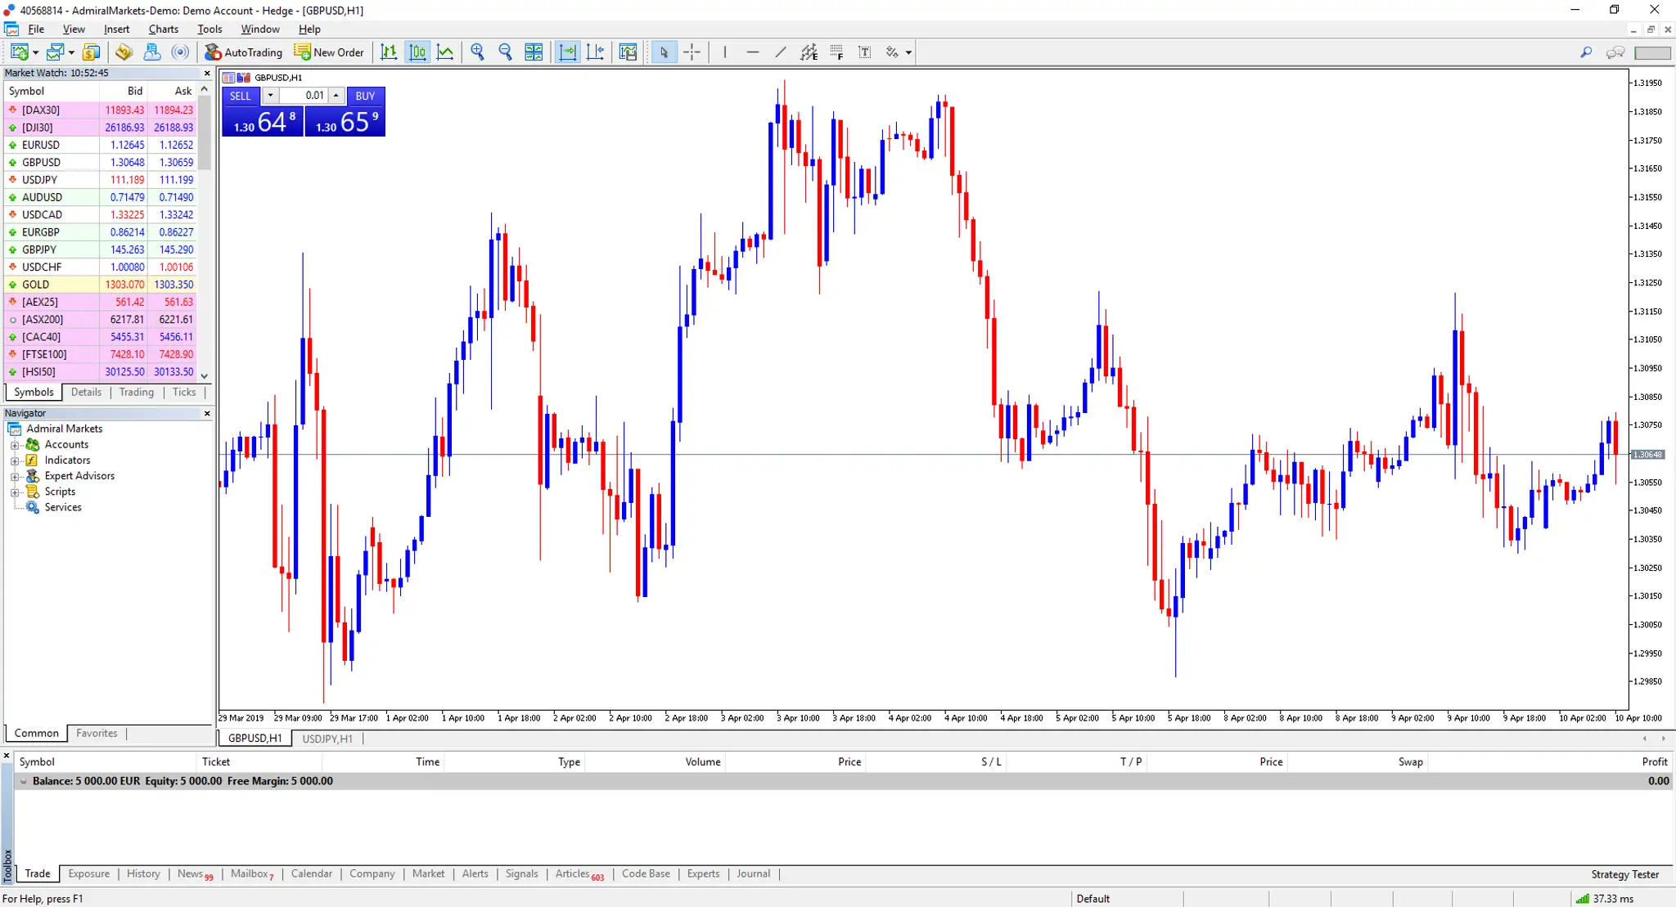Expand the Accounts tree node
Image resolution: width=1676 pixels, height=907 pixels.
15,446
